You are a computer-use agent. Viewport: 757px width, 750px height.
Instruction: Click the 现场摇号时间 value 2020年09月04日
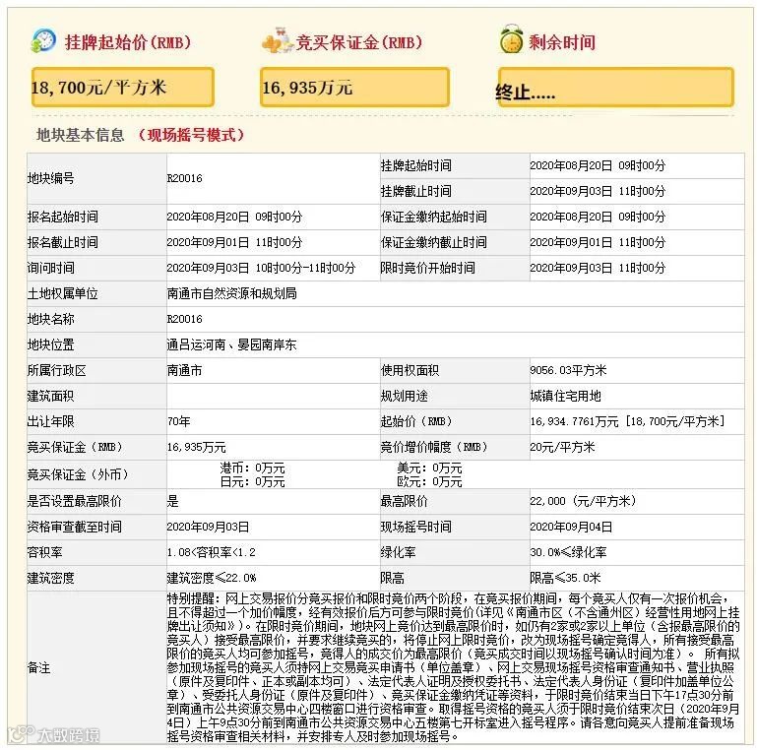[571, 527]
